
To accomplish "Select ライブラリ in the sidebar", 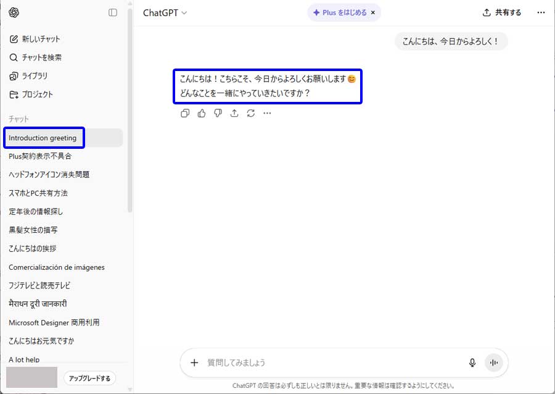I will (x=35, y=76).
